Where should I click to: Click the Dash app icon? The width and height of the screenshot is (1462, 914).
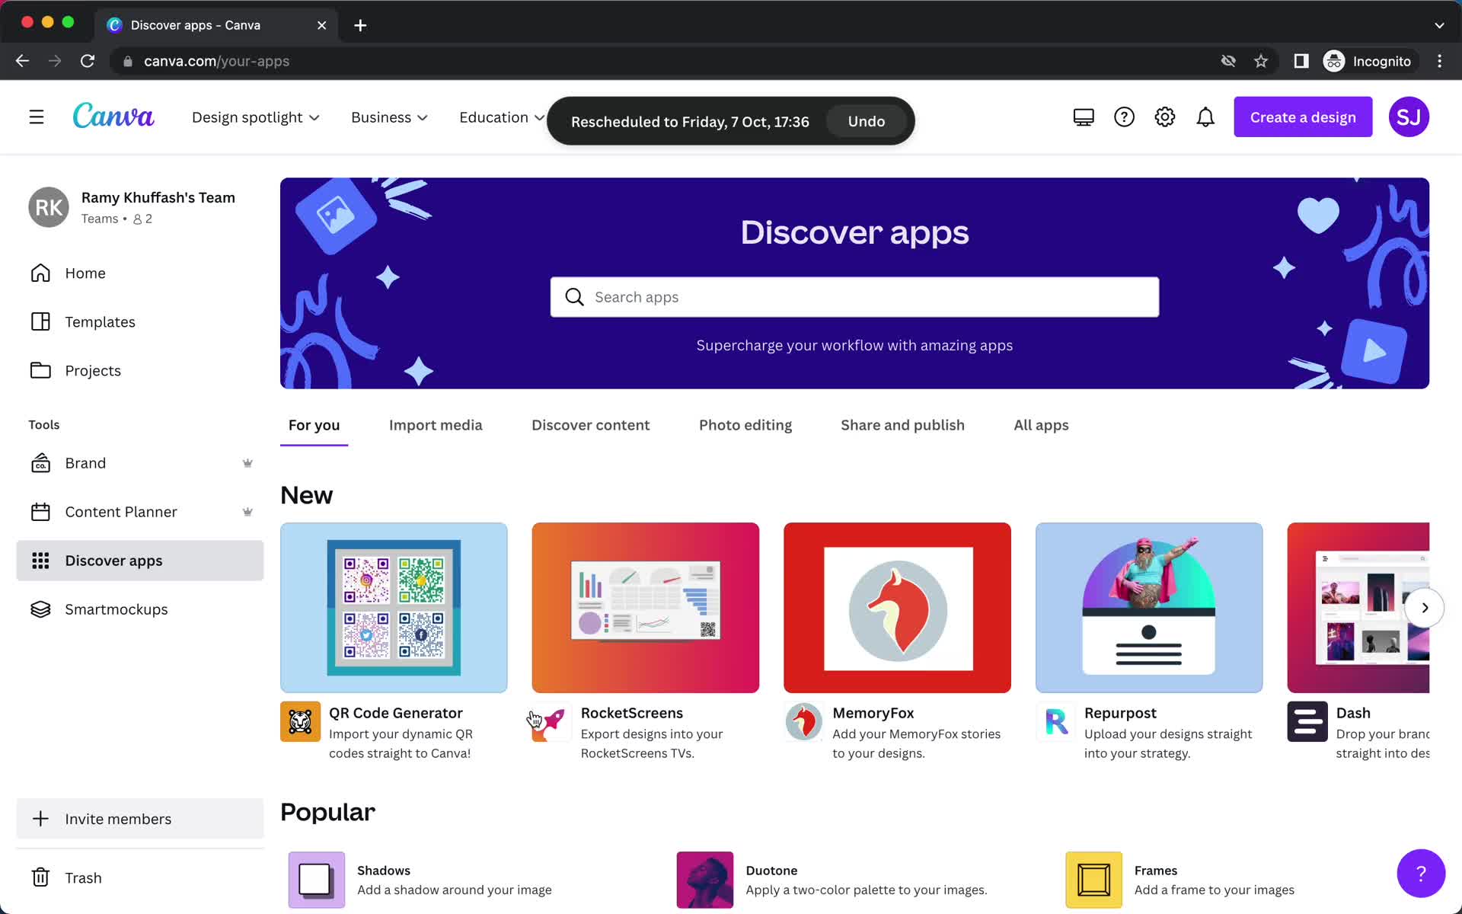[x=1307, y=721]
